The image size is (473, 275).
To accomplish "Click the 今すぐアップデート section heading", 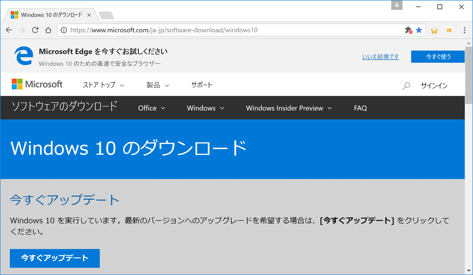I will [x=65, y=200].
